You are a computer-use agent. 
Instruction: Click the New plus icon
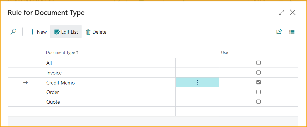(32, 32)
